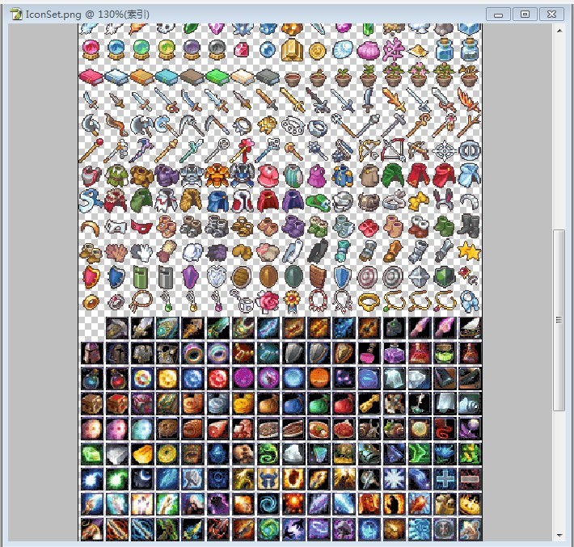Select the blue plus sign icon

pyautogui.click(x=445, y=479)
